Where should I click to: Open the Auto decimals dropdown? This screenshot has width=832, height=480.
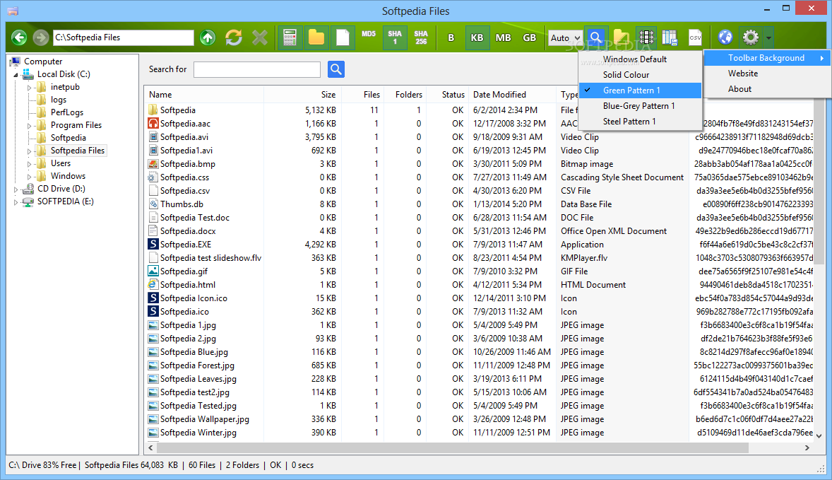[566, 37]
